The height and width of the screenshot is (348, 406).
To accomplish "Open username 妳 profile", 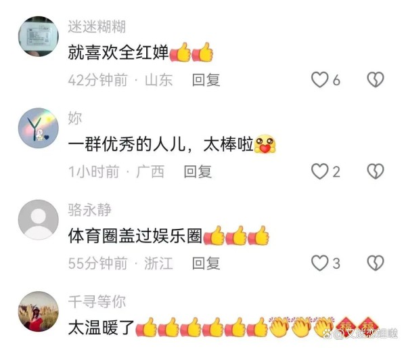I will [75, 118].
